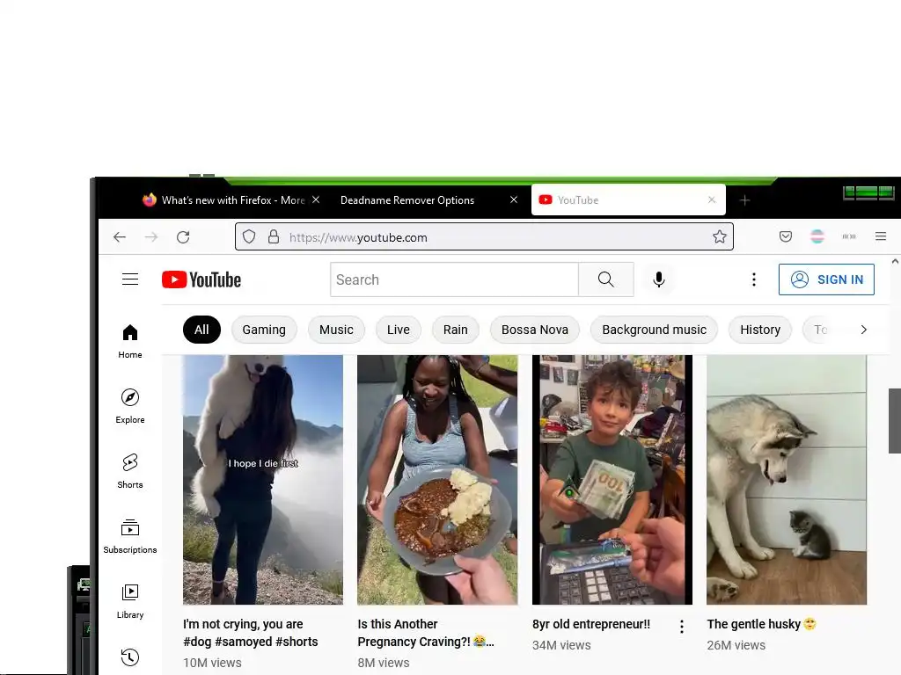This screenshot has width=901, height=675.
Task: Open Shorts in the sidebar
Action: pyautogui.click(x=130, y=471)
